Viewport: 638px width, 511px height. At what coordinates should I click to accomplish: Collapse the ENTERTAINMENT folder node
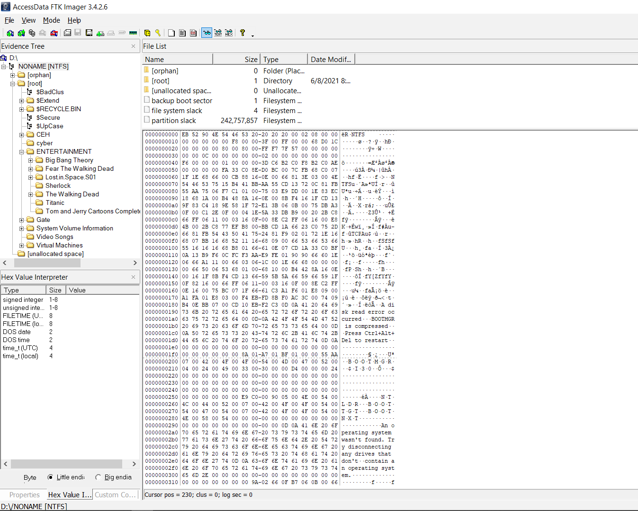pyautogui.click(x=22, y=151)
